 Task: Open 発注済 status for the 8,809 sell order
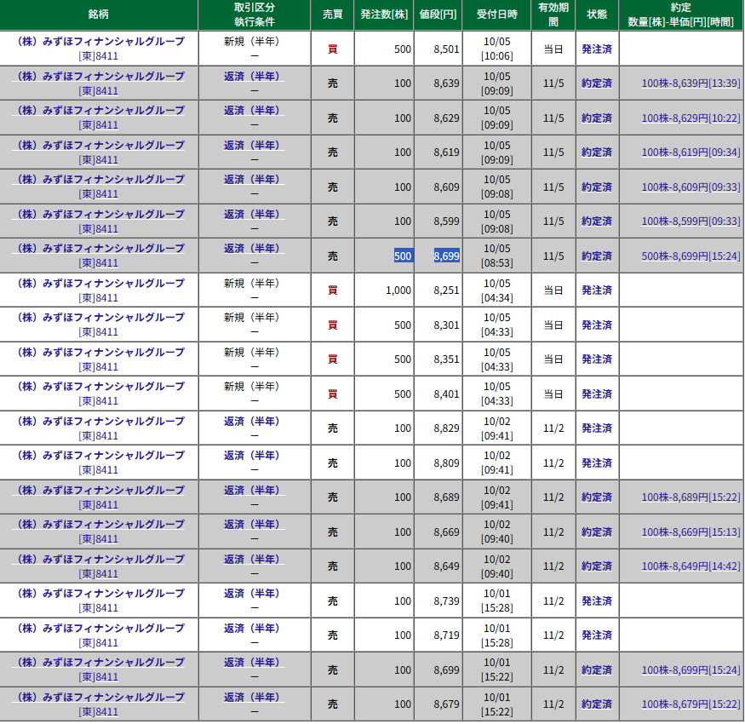pyautogui.click(x=597, y=463)
